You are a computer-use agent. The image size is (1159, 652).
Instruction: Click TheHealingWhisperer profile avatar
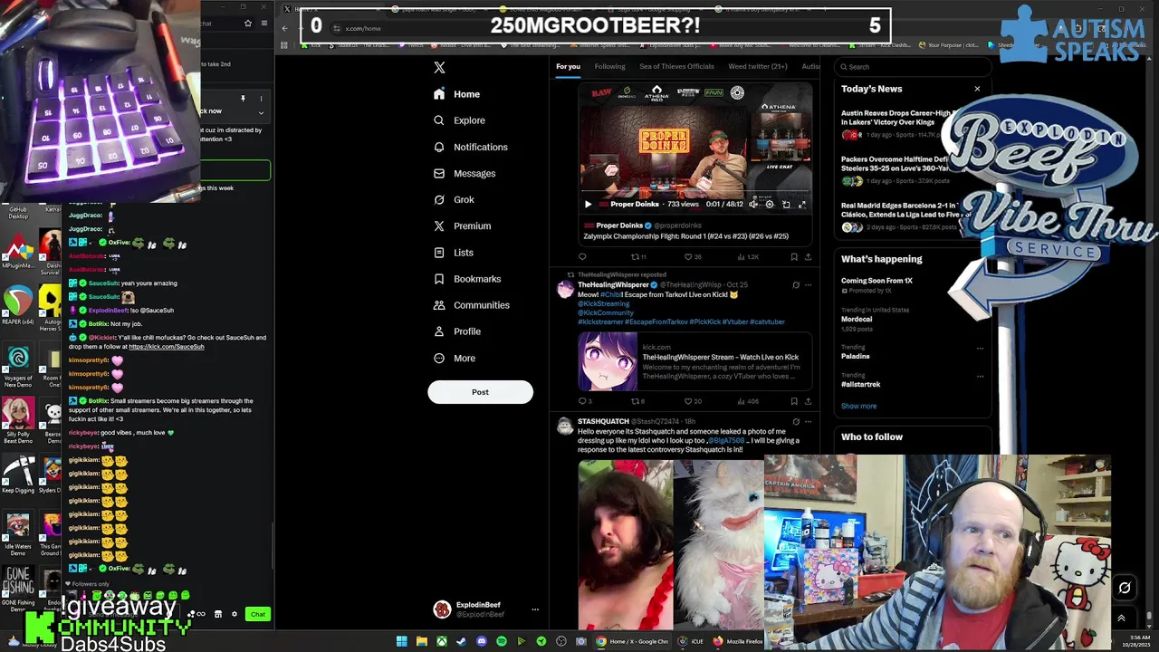[565, 289]
